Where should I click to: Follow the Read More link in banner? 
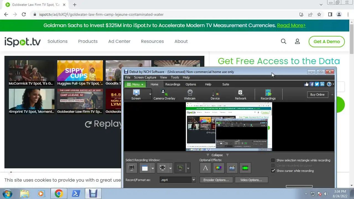point(291,25)
